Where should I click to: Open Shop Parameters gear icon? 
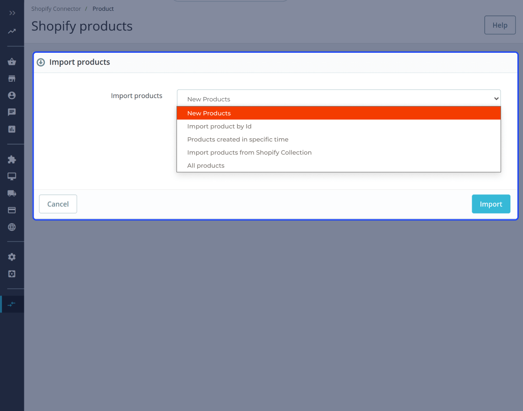pos(12,257)
